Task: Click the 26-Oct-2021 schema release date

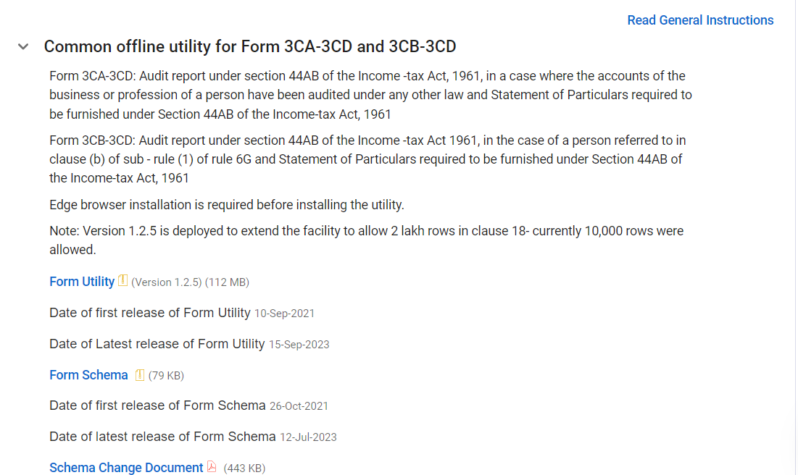Action: (299, 406)
